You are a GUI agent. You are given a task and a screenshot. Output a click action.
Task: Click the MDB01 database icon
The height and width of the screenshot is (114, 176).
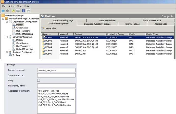[x=44, y=37]
